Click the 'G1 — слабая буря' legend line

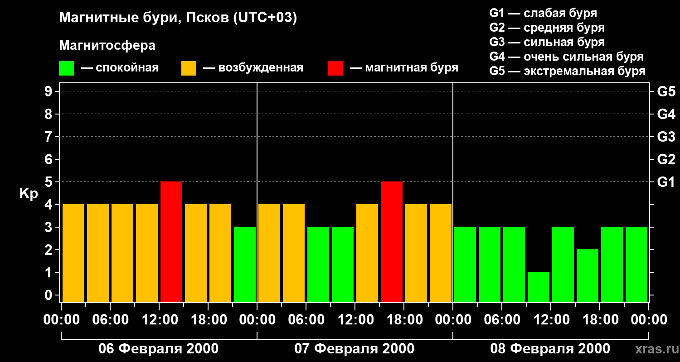coord(543,13)
